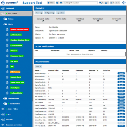127x127 pixels.
Task: Click the icon beside agorum core benchmark
Action: coord(7,30)
